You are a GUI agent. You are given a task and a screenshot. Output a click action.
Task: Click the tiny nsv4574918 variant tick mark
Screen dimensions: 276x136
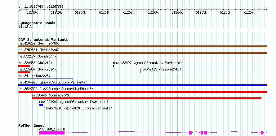(x=44, y=111)
